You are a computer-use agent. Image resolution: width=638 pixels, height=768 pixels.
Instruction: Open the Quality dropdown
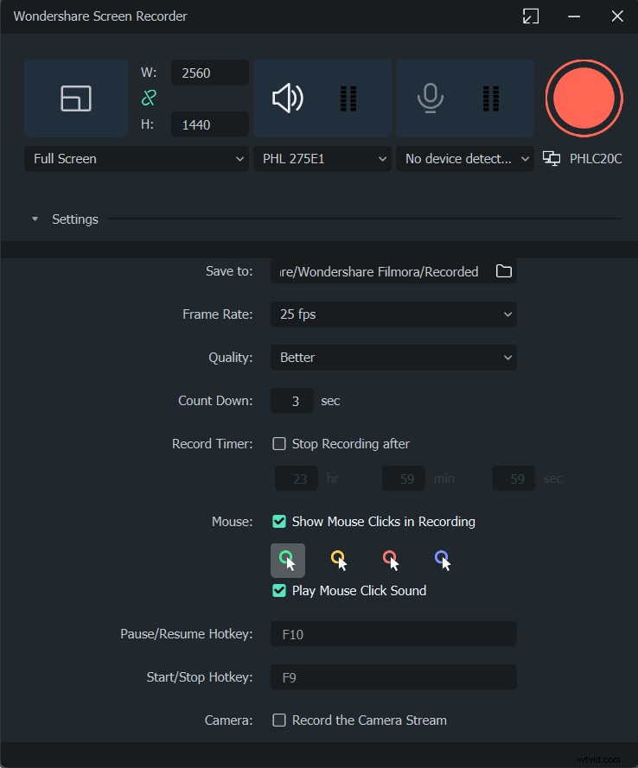(x=393, y=358)
